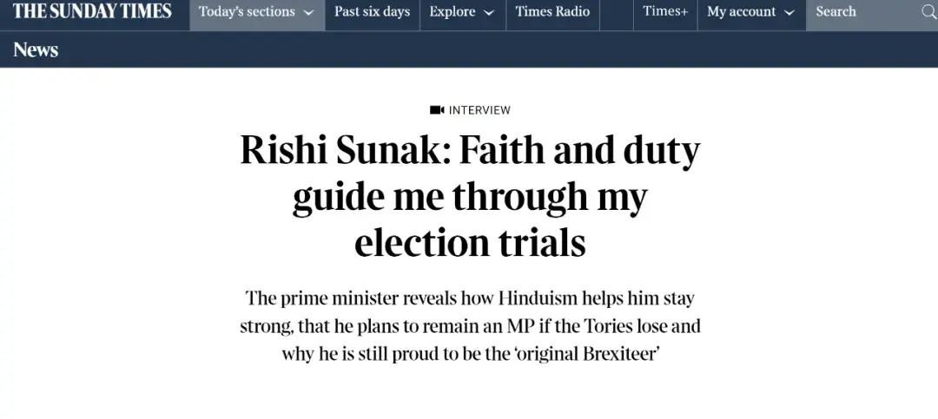Image resolution: width=938 pixels, height=419 pixels.
Task: Expand the My account menu
Action: tap(750, 13)
